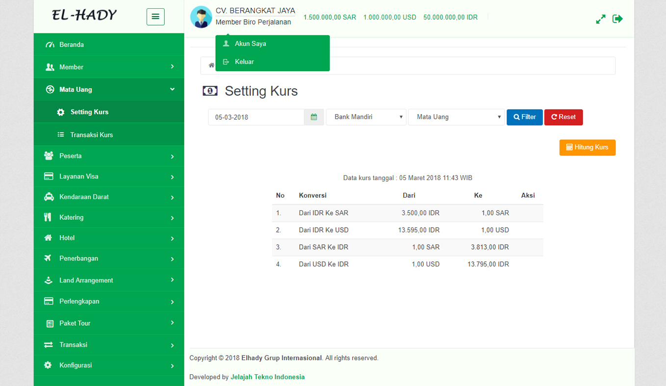Click the home icon in breadcrumb
Viewport: 666px width, 386px height.
pyautogui.click(x=211, y=65)
